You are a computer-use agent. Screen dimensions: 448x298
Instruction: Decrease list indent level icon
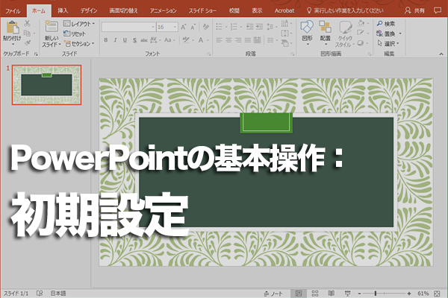pyautogui.click(x=249, y=27)
